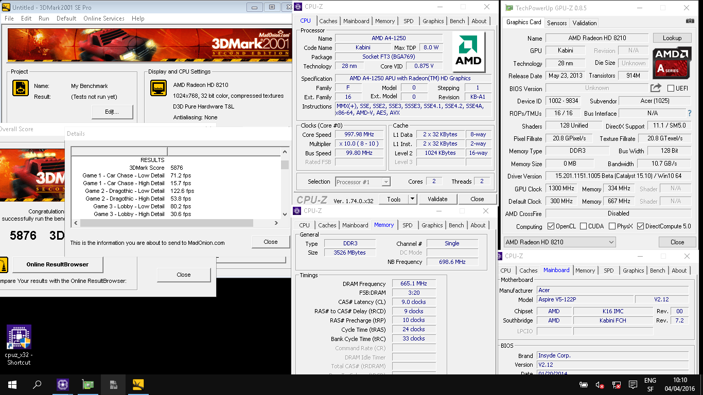Image resolution: width=703 pixels, height=395 pixels.
Task: Open SPD tab in CPU-Z Memory window
Action: pos(408,225)
